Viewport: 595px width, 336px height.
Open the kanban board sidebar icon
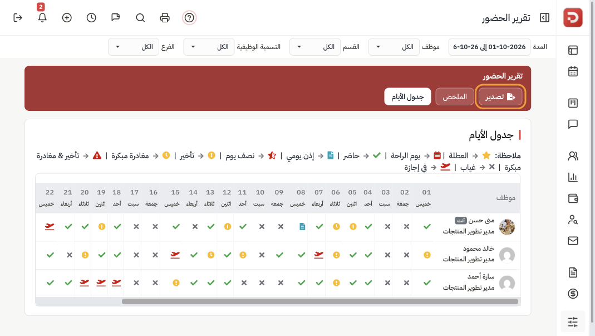coord(573,103)
